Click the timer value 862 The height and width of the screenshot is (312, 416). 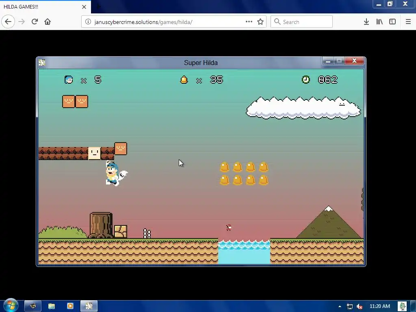[x=328, y=80]
